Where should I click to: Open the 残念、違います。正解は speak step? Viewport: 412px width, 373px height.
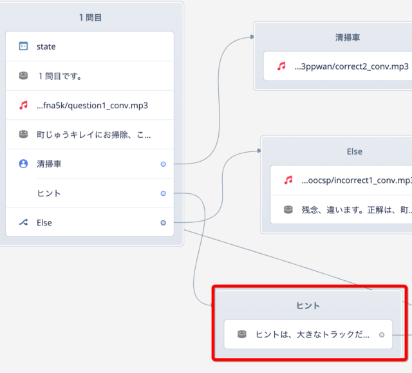[x=341, y=209]
